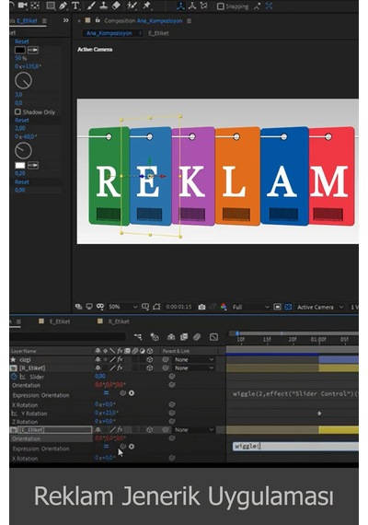Select the Pan Behind anchor point tool
Viewport: 368px width, 525px height.
click(x=35, y=5)
